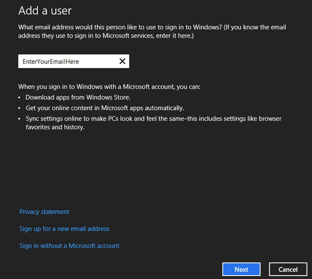Cancel adding a user
This screenshot has height=279, width=312.
[288, 269]
